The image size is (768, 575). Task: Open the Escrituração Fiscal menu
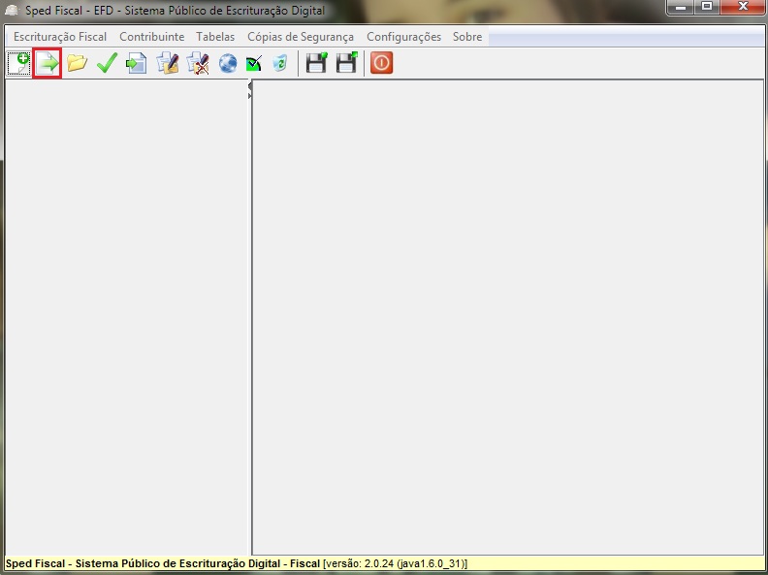tap(60, 37)
